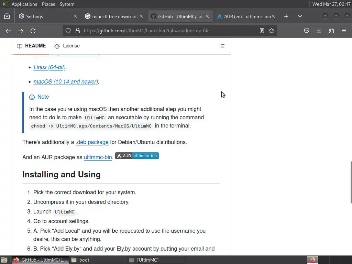The width and height of the screenshot is (352, 264).
Task: Open the Linux (64-bit) download link
Action: click(49, 67)
